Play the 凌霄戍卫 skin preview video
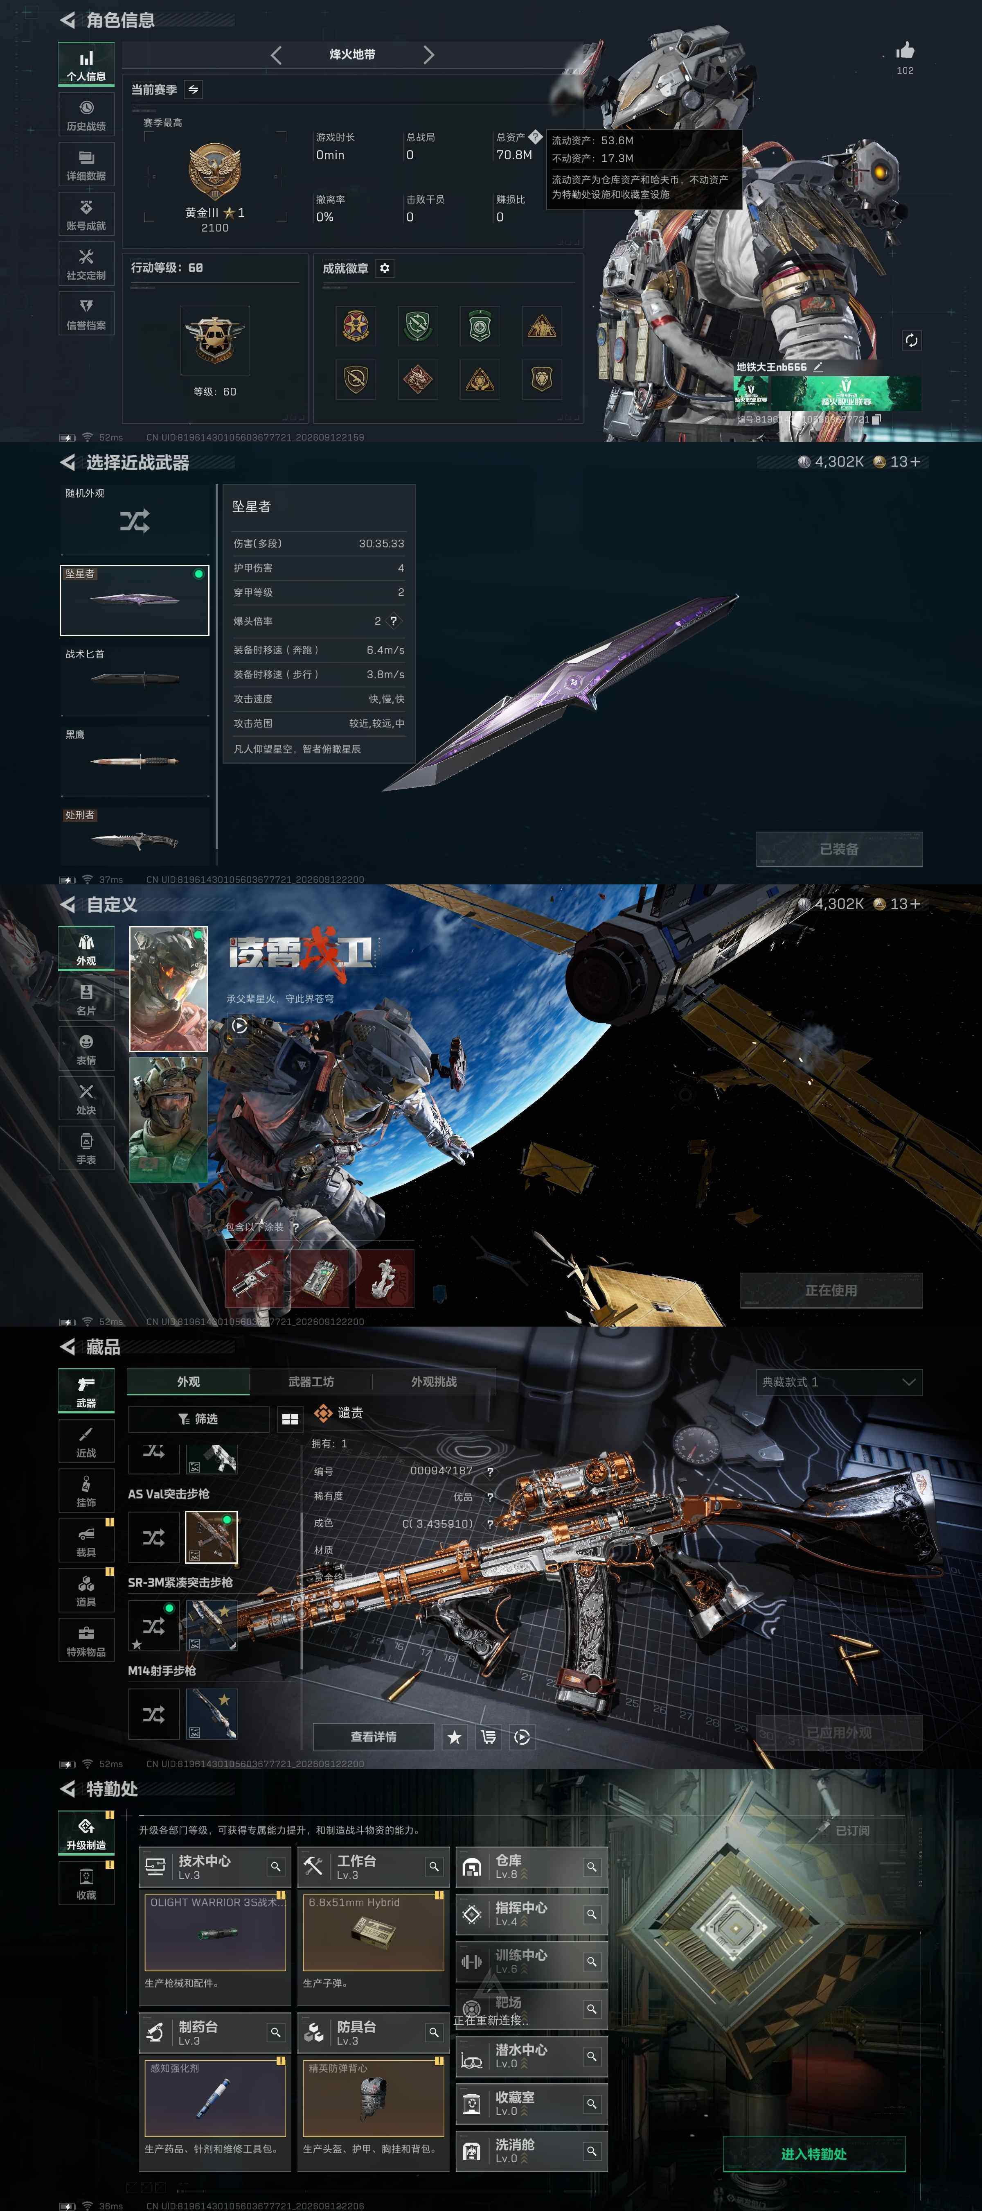This screenshot has height=2211, width=982. [x=239, y=1025]
